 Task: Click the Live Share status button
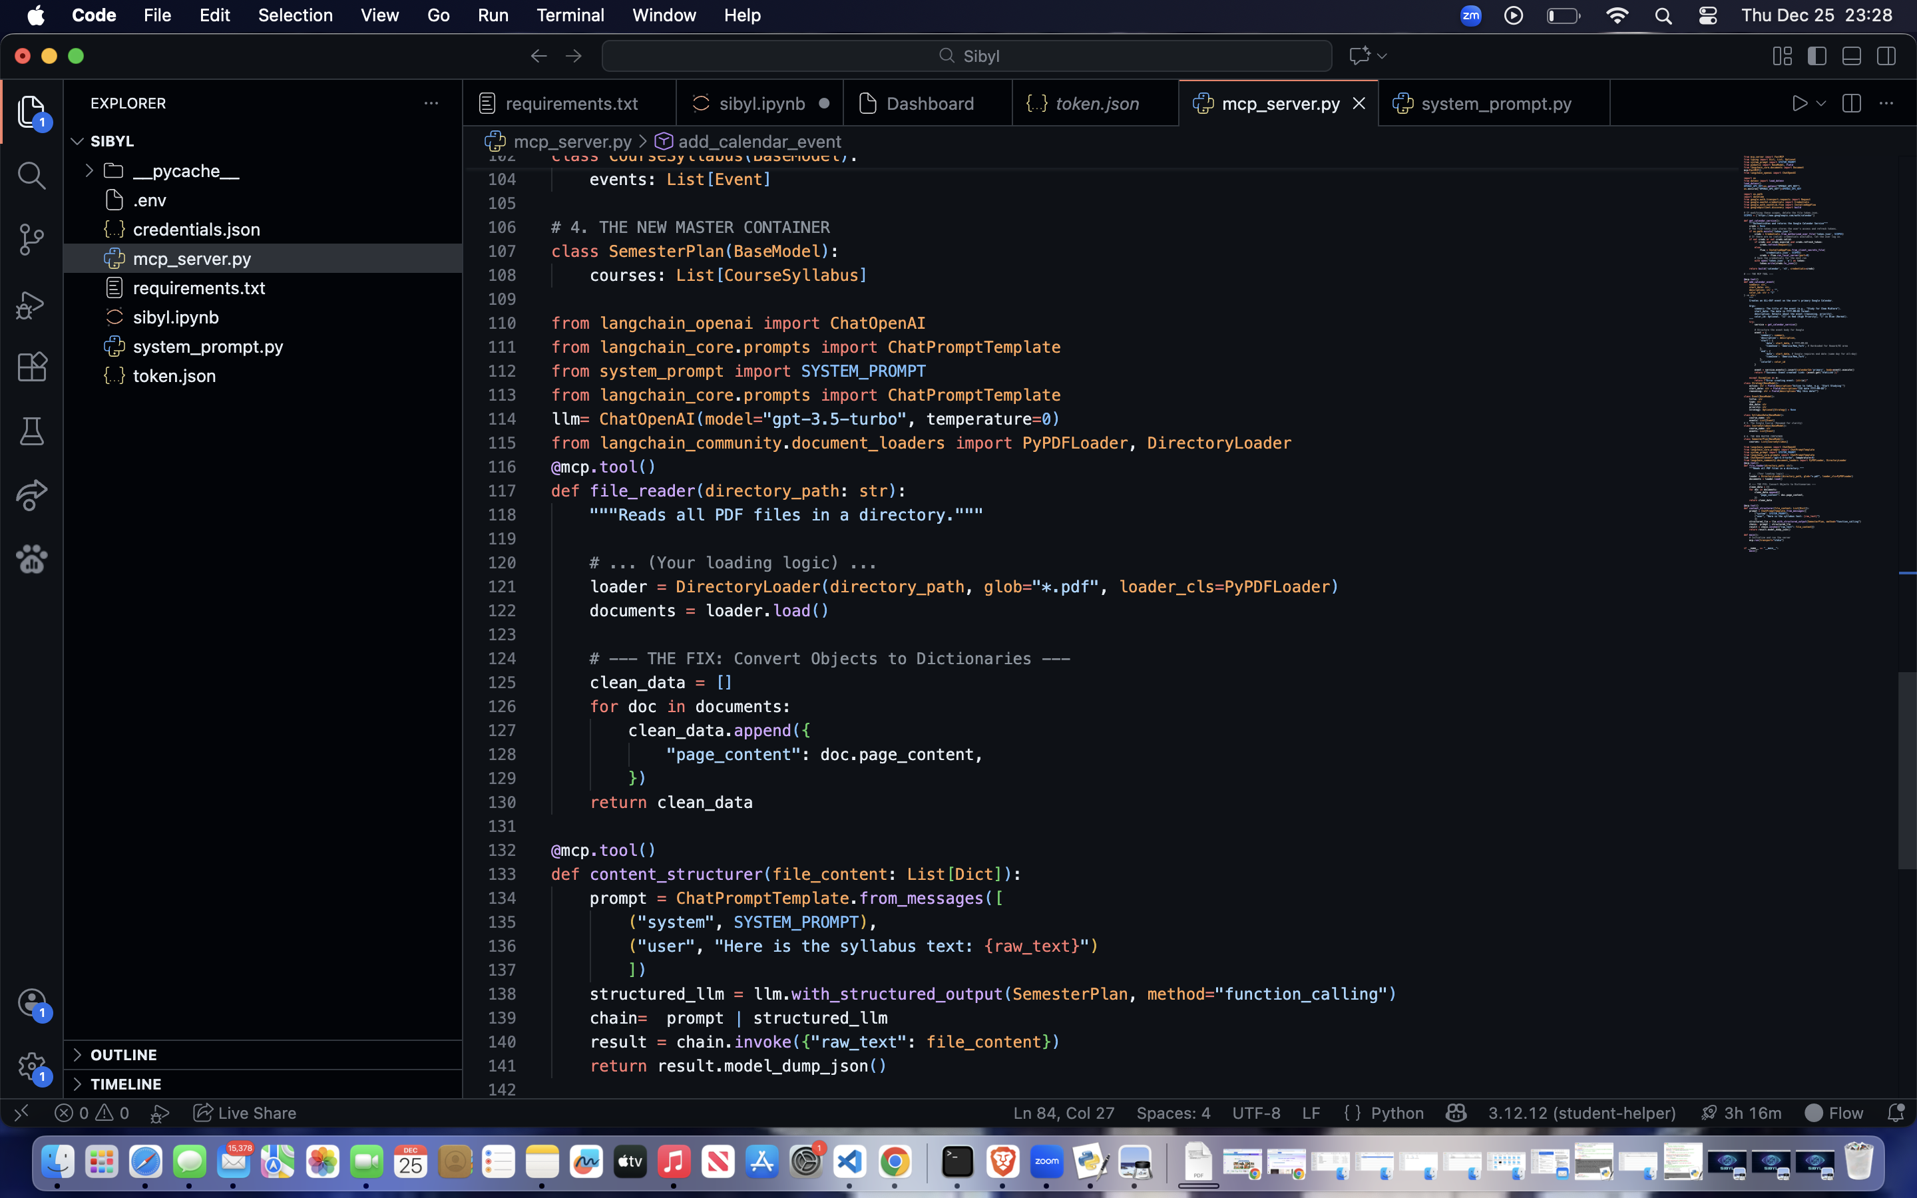click(x=245, y=1112)
